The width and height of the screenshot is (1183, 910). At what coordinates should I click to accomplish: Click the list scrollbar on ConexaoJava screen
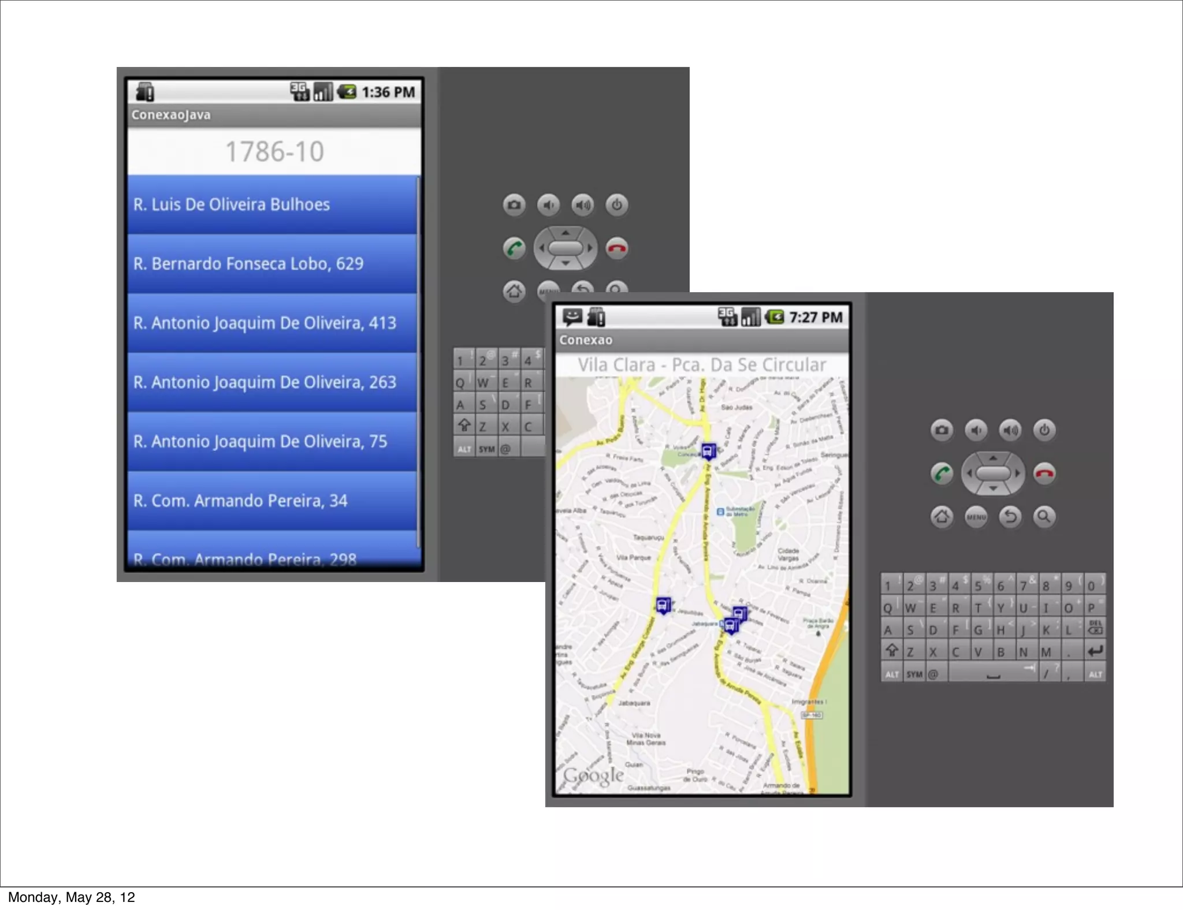(418, 361)
